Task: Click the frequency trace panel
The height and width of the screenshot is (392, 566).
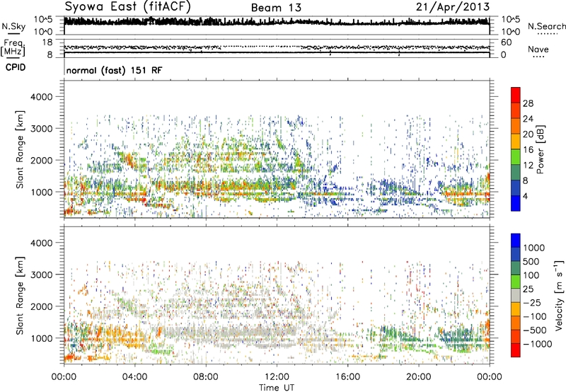Action: [x=277, y=48]
